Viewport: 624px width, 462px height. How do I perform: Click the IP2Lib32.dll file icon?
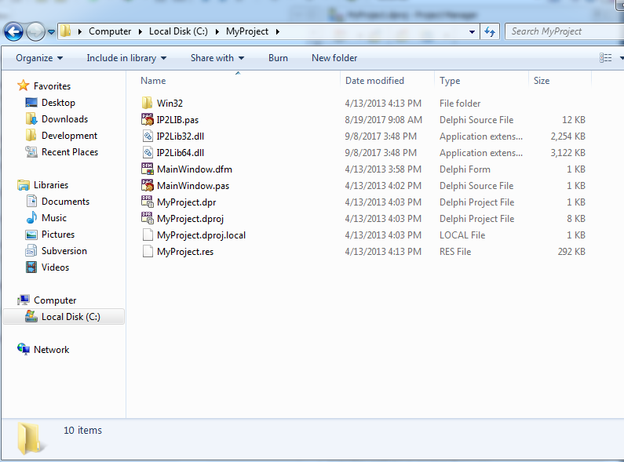point(147,136)
